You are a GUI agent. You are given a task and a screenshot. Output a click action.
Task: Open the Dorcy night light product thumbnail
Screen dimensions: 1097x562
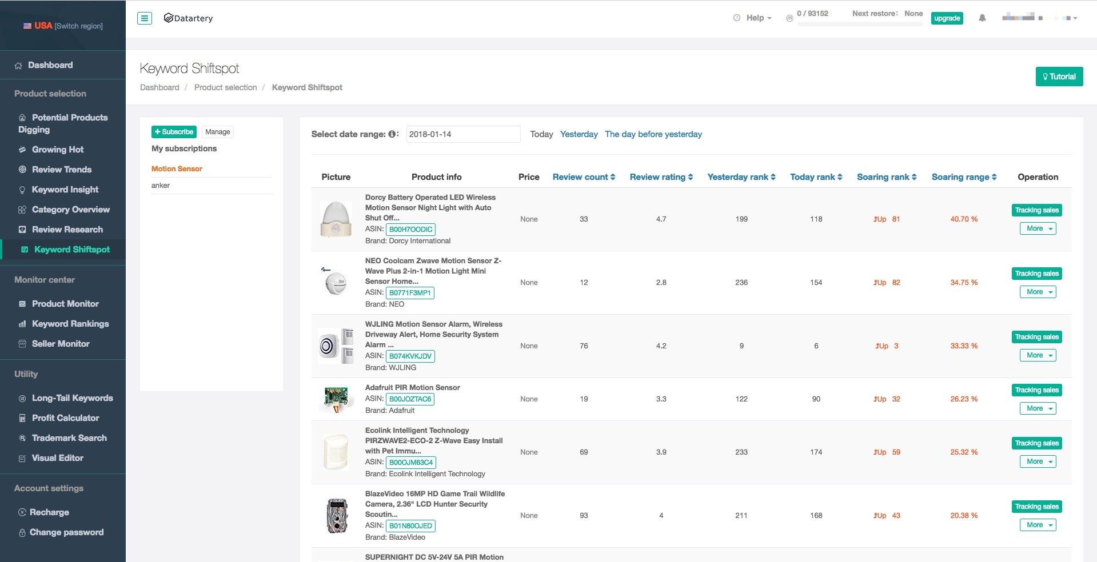pos(336,219)
